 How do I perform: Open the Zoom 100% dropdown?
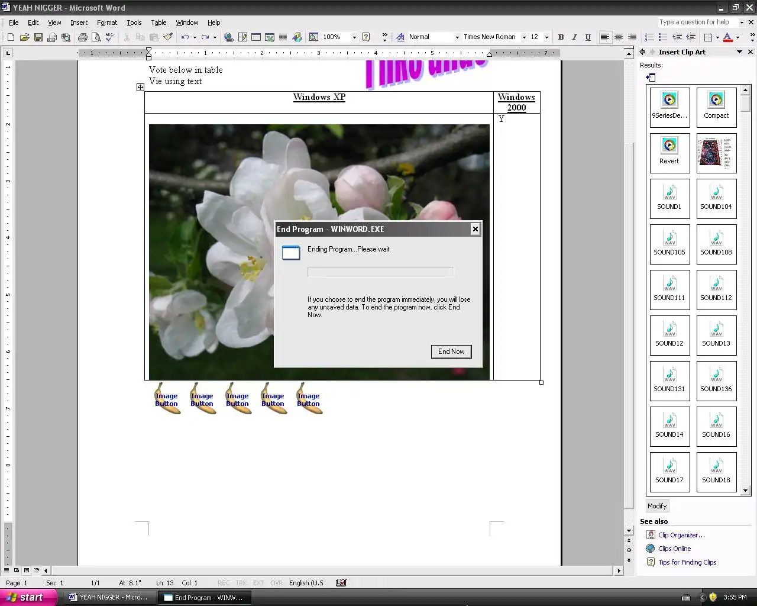pos(354,37)
